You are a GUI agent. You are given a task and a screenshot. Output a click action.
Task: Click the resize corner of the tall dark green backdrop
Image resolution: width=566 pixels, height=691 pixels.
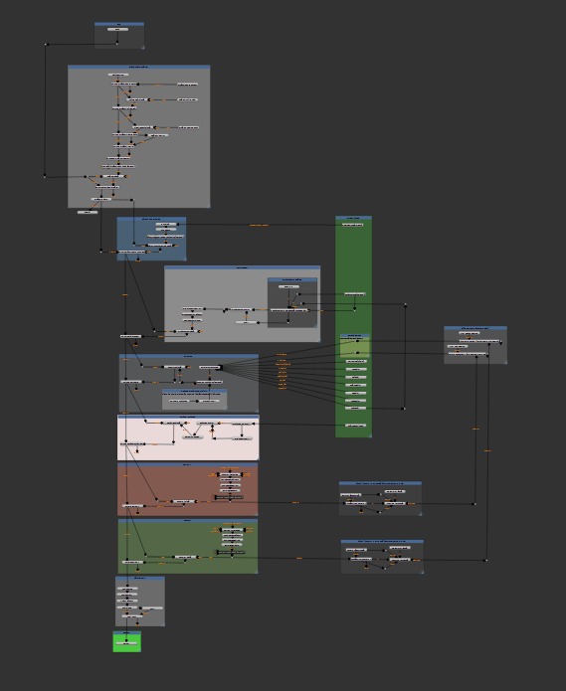(369, 435)
